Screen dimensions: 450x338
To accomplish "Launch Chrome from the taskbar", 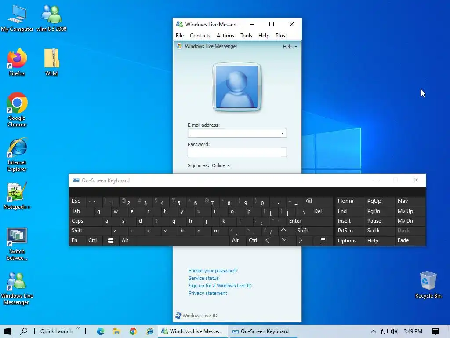I will (133, 331).
